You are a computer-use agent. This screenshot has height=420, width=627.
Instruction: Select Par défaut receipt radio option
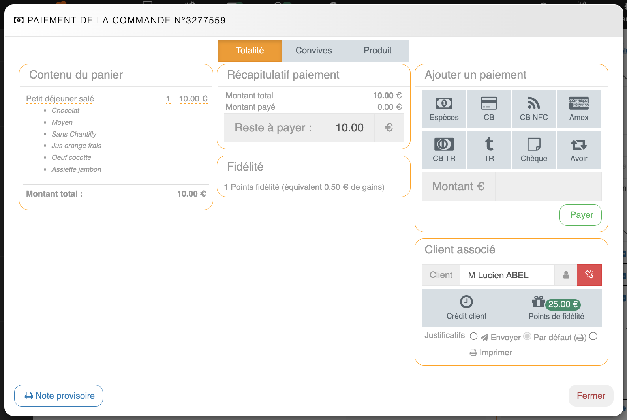click(527, 337)
